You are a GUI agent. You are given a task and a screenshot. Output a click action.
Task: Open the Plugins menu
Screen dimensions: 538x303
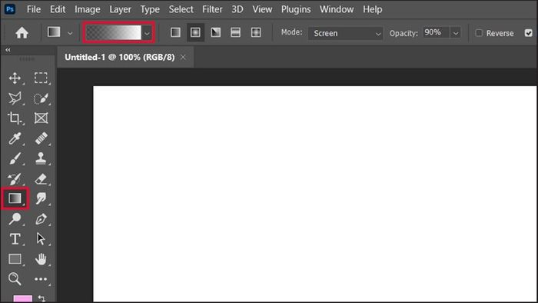(x=296, y=9)
